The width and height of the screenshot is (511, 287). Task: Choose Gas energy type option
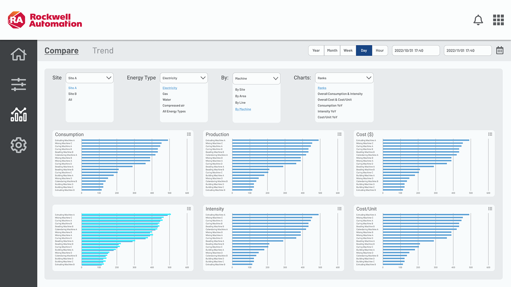165,94
